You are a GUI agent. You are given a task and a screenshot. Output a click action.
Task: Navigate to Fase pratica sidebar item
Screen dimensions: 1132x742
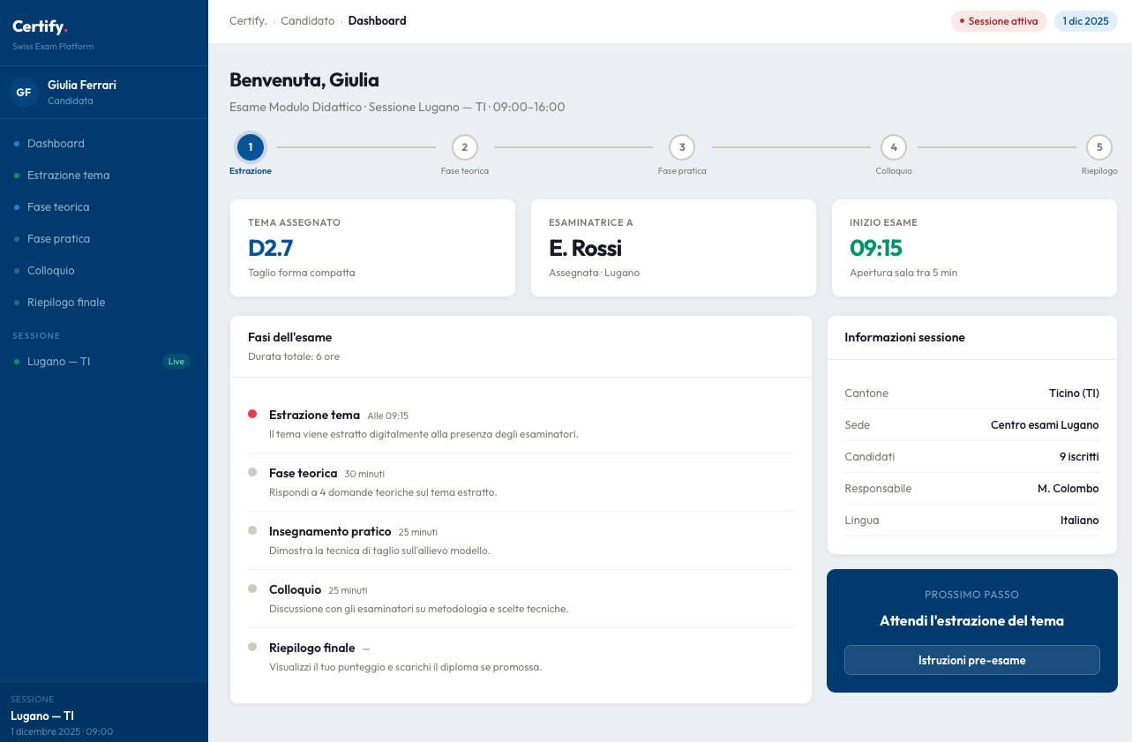(58, 239)
